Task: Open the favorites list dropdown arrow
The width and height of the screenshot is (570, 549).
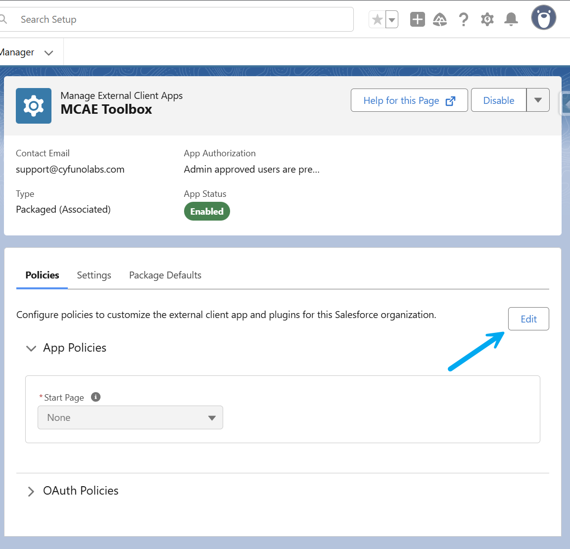Action: pos(392,20)
